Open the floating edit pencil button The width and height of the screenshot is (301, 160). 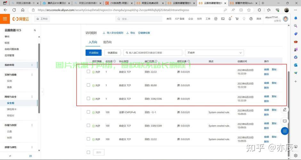(x=285, y=109)
